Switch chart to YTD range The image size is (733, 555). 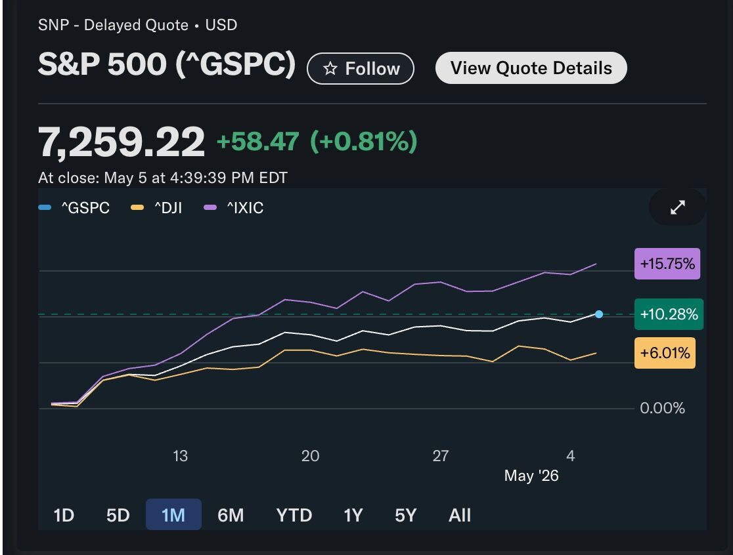tap(294, 515)
